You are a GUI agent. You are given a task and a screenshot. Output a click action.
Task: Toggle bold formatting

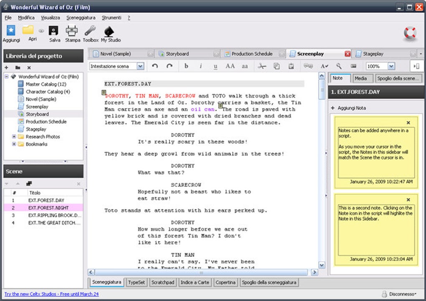click(x=186, y=66)
